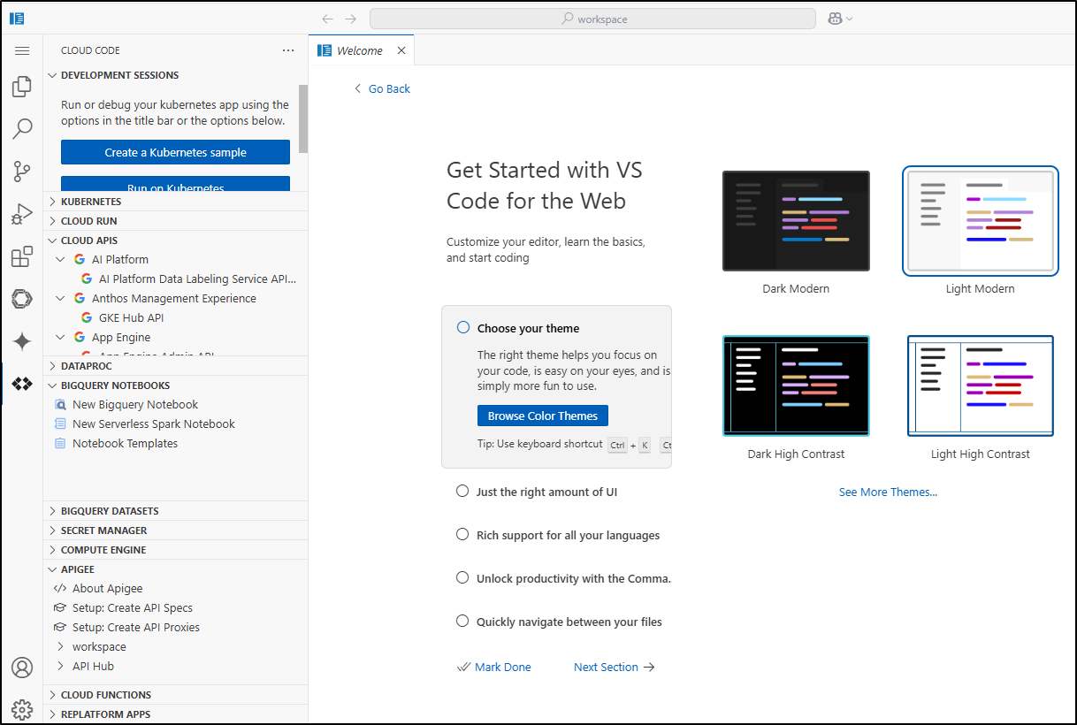Choose the Dark Modern theme thumbnail
Viewport: 1077px width, 725px height.
pyautogui.click(x=796, y=221)
